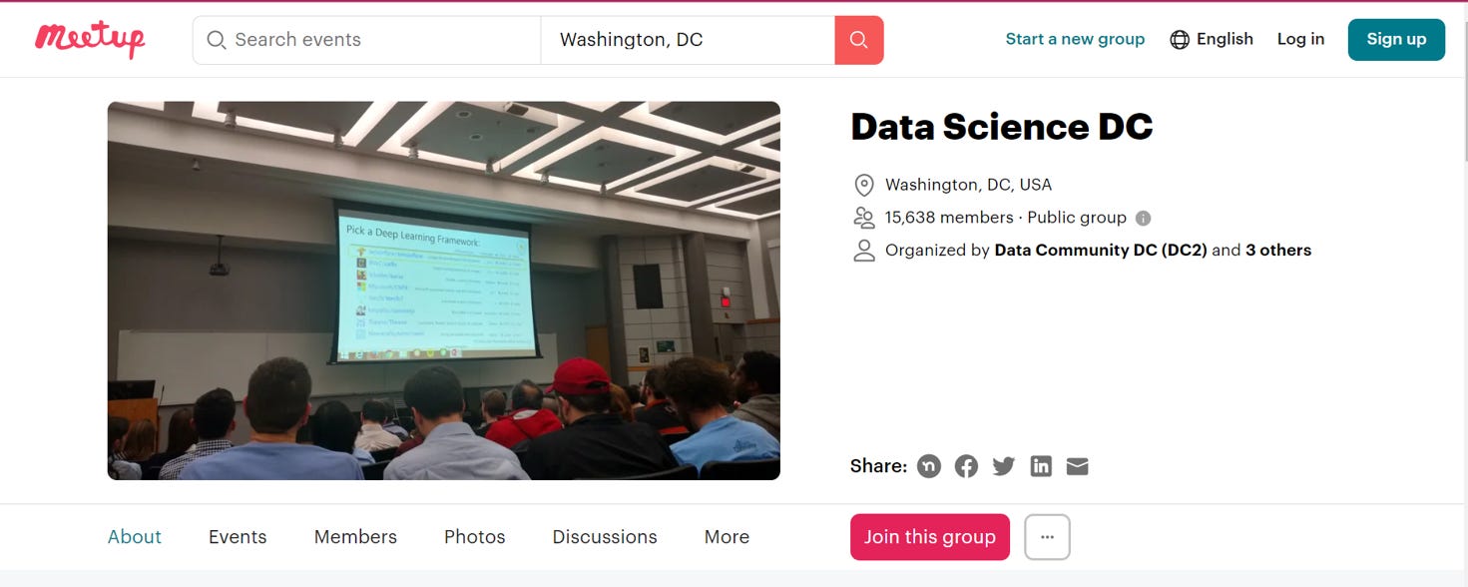Open the Public group info tooltip
The height and width of the screenshot is (587, 1468).
tap(1142, 217)
